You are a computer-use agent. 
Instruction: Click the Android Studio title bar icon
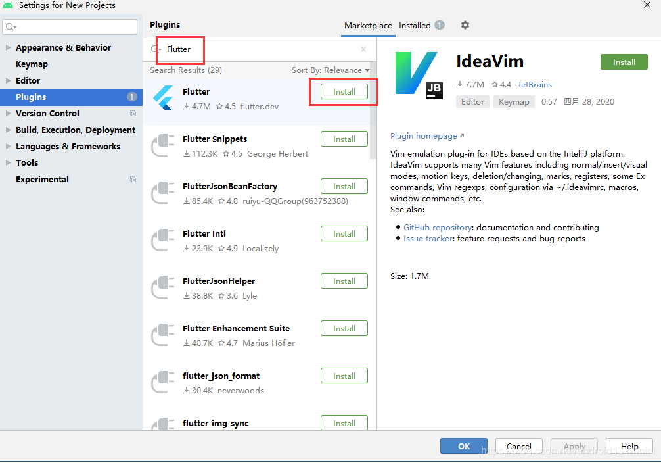coord(8,5)
